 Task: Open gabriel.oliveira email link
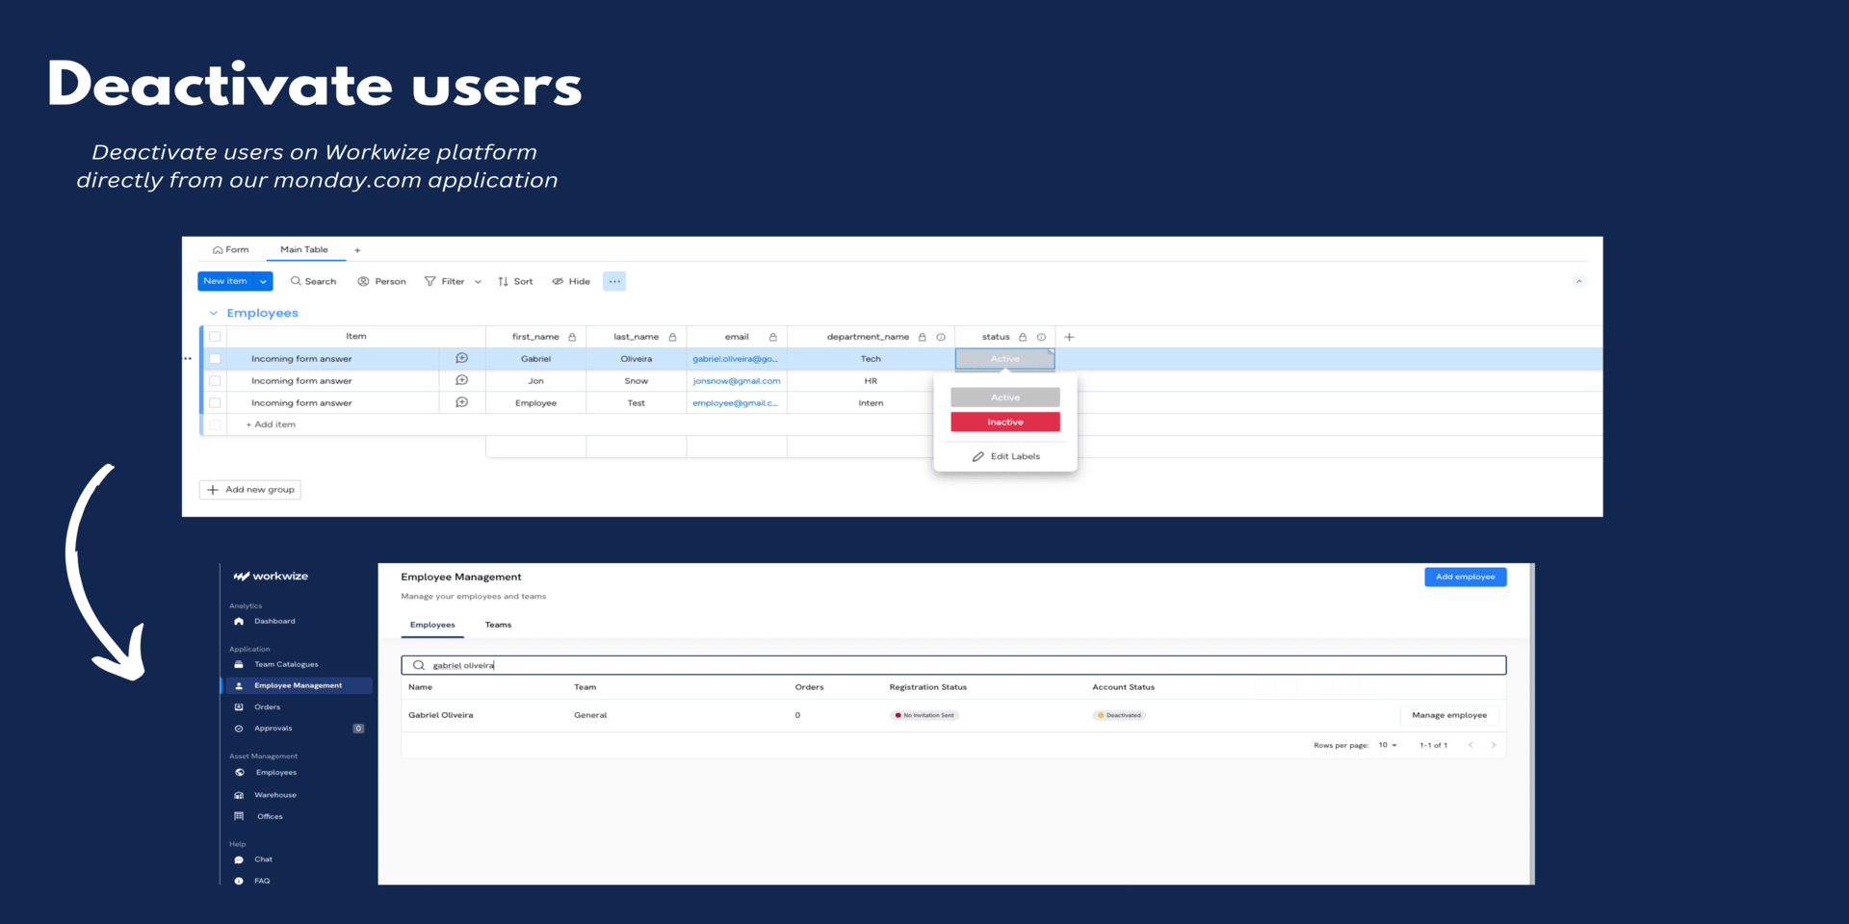(735, 359)
